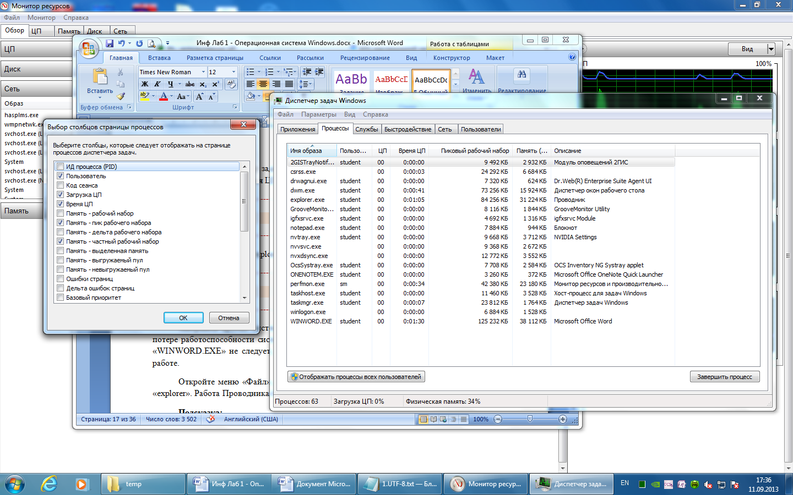Image resolution: width=793 pixels, height=495 pixels.
Task: Check Память - выделенная память checkbox
Action: (61, 251)
